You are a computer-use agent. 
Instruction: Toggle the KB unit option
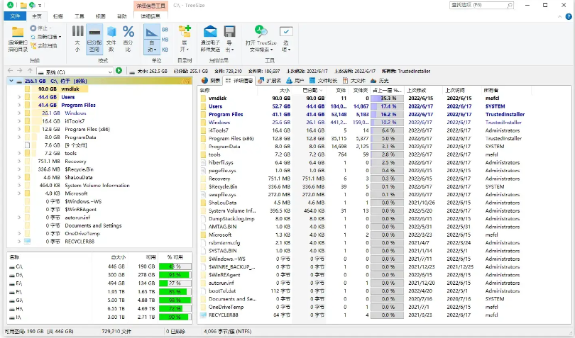click(165, 50)
